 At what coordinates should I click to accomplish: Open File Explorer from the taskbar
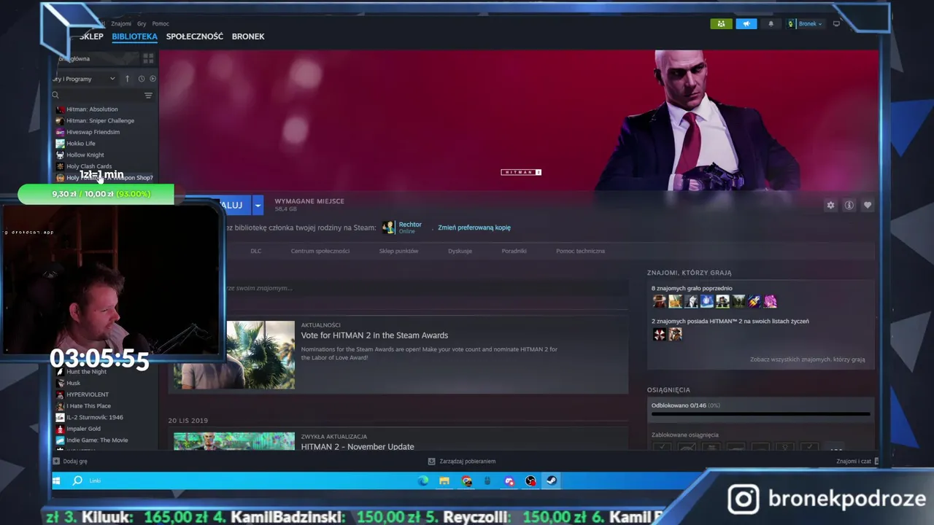[444, 481]
